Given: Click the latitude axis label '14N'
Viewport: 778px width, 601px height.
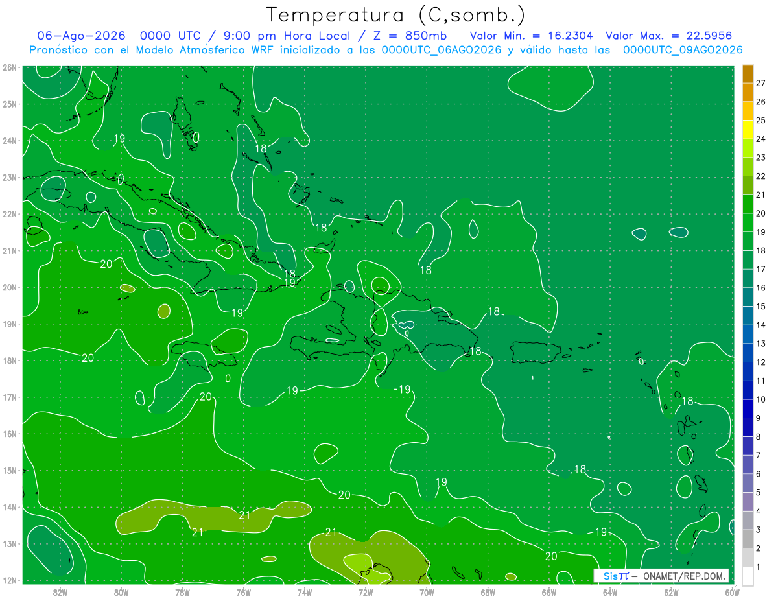Looking at the screenshot, I should [10, 507].
